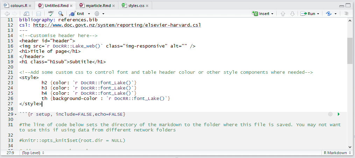
Task: Show document outline icon
Action: [x=346, y=14]
